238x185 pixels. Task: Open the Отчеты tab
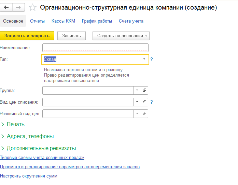(37, 21)
